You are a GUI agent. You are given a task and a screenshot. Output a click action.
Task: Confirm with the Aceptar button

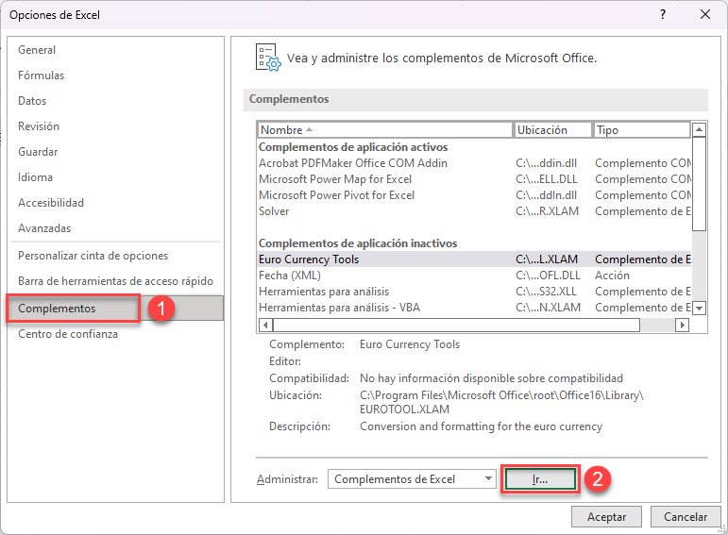point(606,516)
